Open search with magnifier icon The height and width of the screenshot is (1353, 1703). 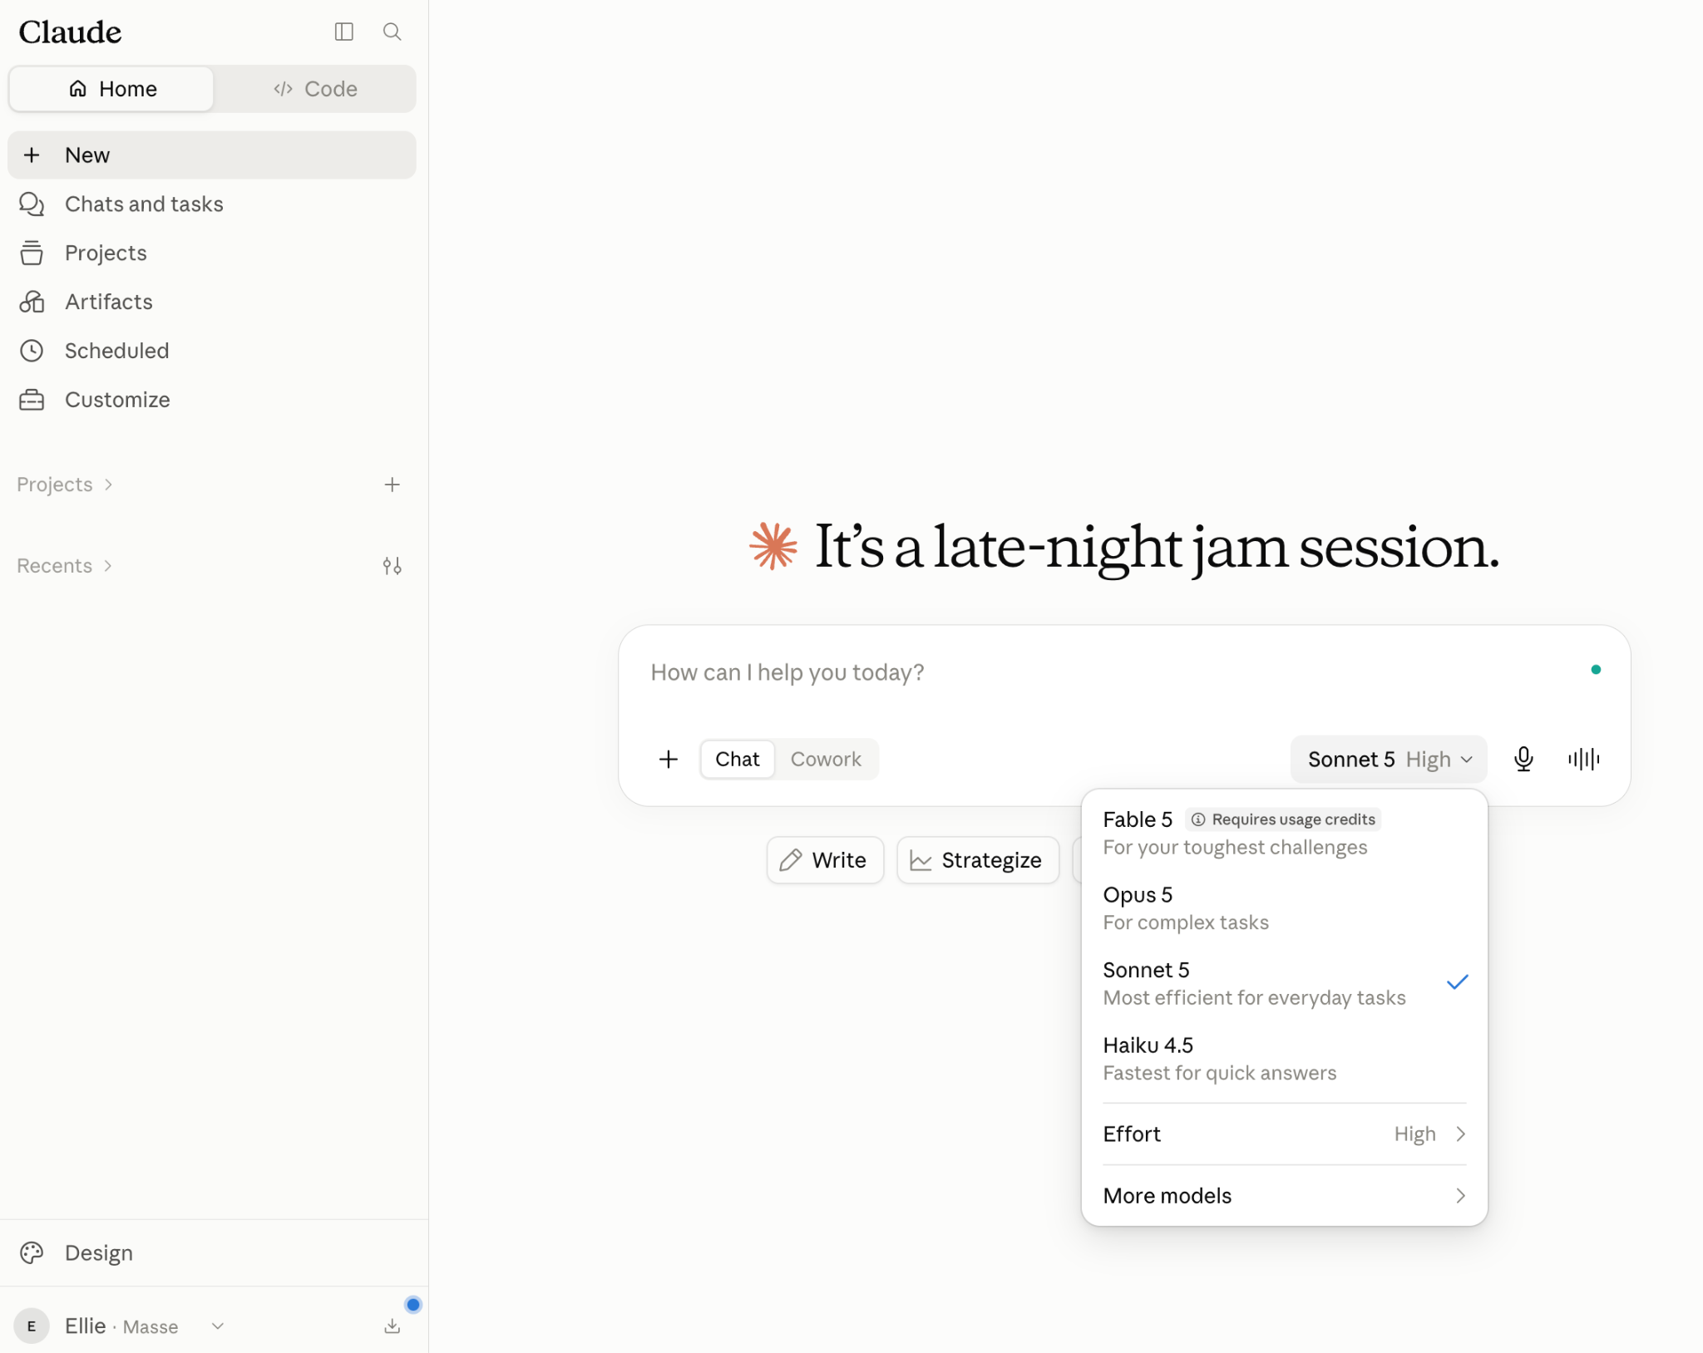click(392, 32)
